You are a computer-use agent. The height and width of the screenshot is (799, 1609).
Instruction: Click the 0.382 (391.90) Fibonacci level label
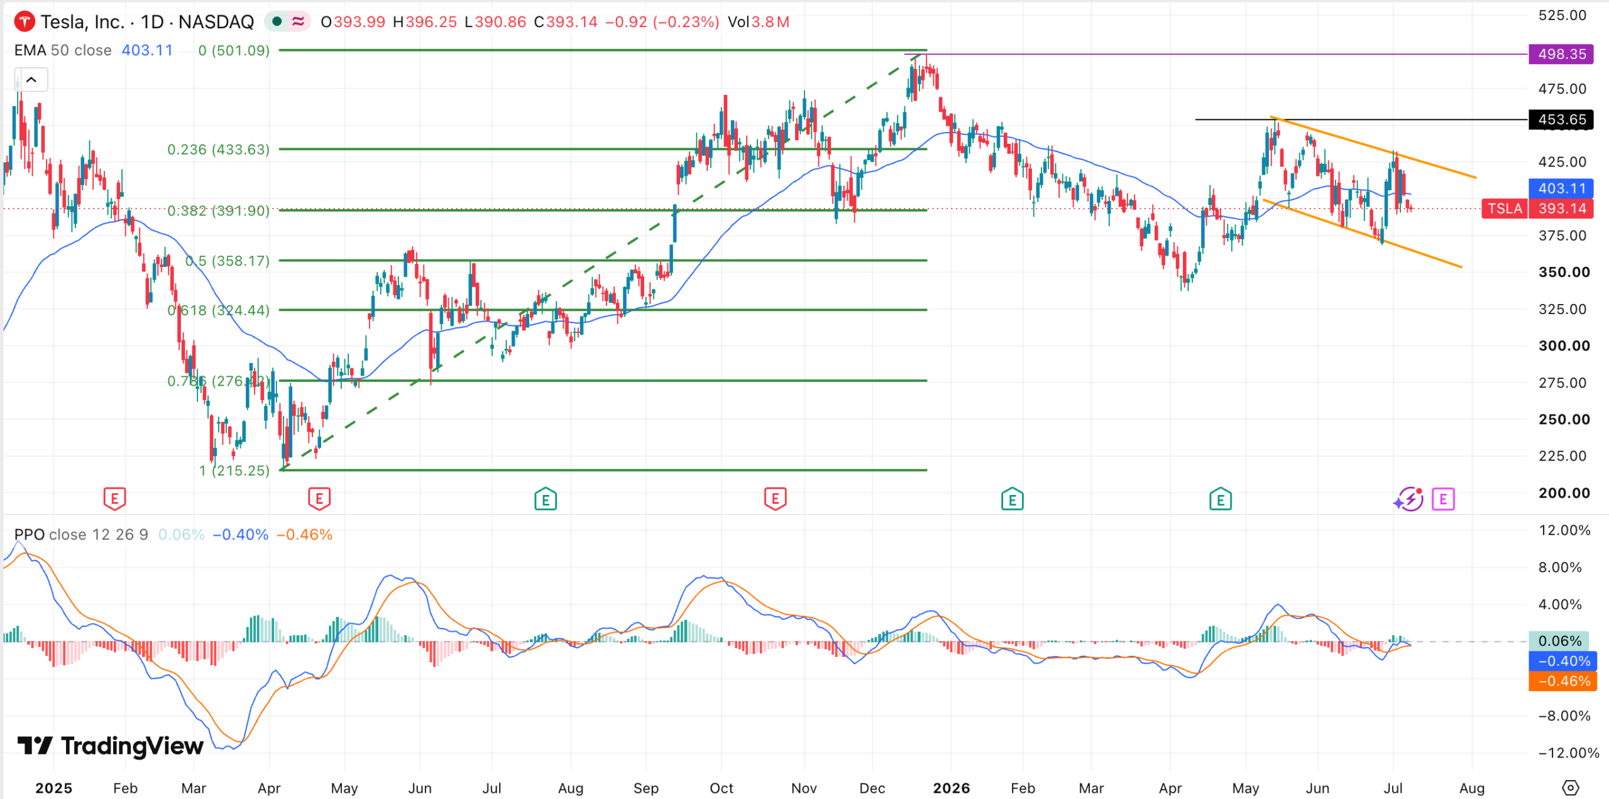click(x=218, y=210)
